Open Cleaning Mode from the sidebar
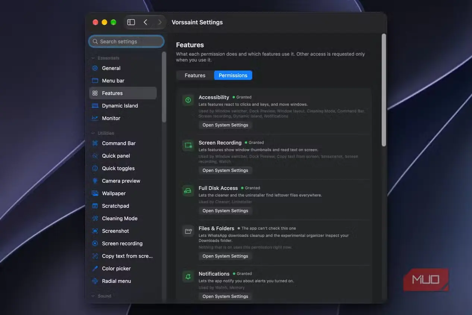This screenshot has height=315, width=472. click(x=123, y=218)
